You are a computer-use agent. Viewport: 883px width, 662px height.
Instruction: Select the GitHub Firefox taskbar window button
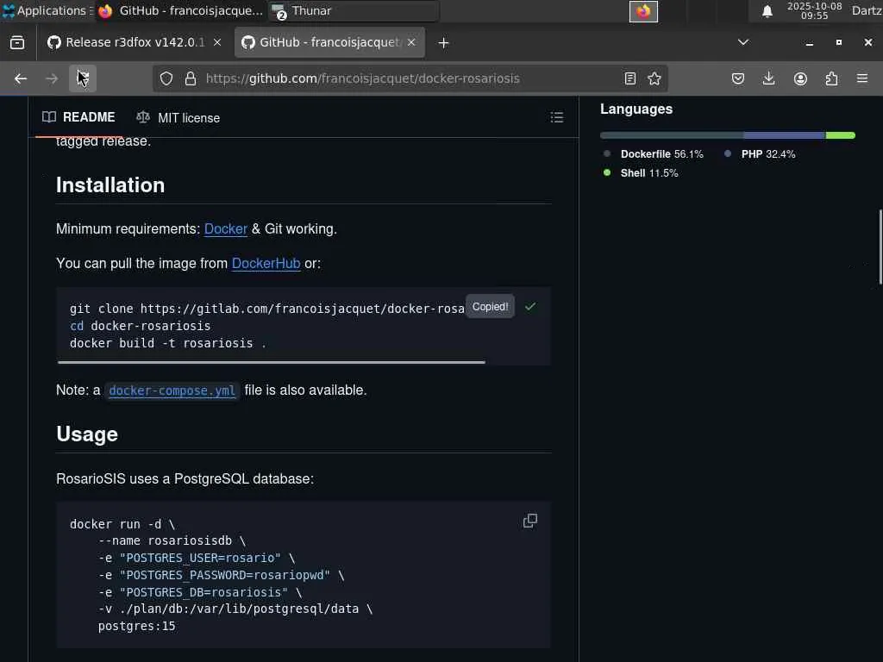point(180,10)
